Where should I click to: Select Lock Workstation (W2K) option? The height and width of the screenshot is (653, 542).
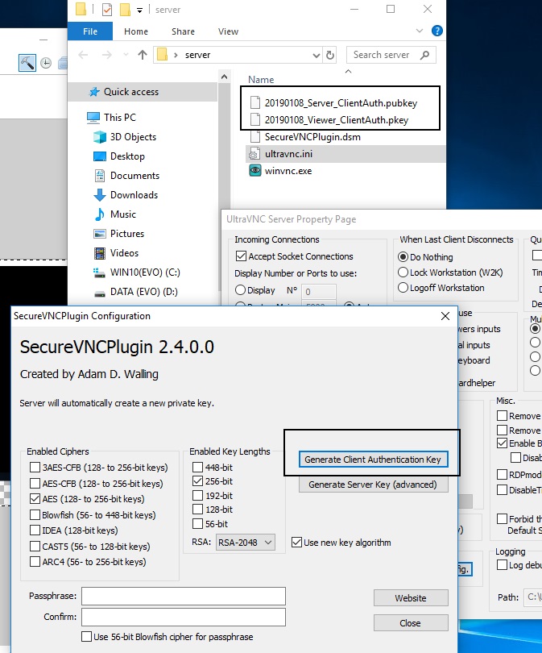(403, 272)
